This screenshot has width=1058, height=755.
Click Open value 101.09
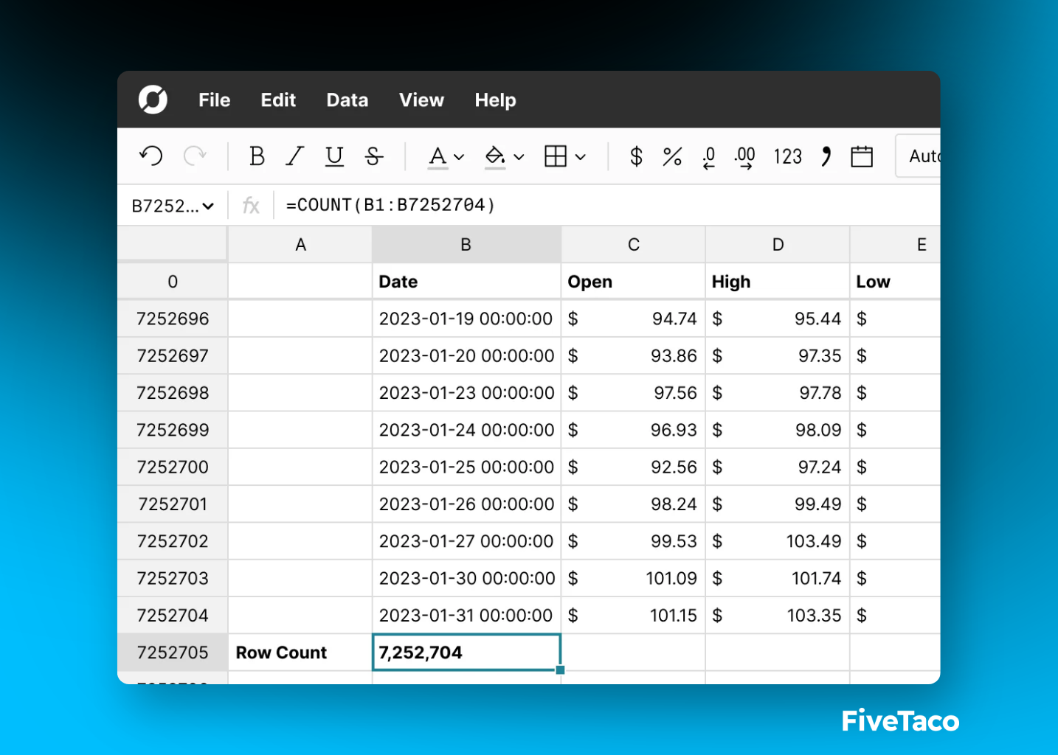633,578
